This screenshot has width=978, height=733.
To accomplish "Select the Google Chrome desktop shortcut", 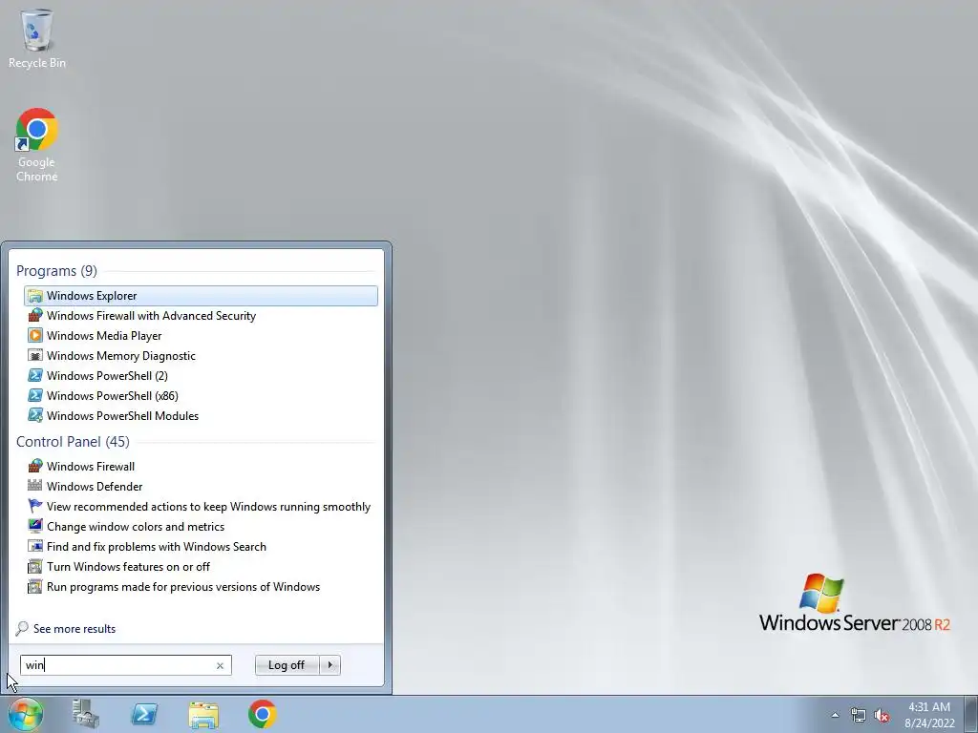I will click(37, 145).
